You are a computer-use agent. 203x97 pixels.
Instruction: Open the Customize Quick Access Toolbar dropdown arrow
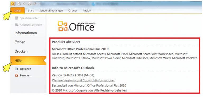point(40,4)
